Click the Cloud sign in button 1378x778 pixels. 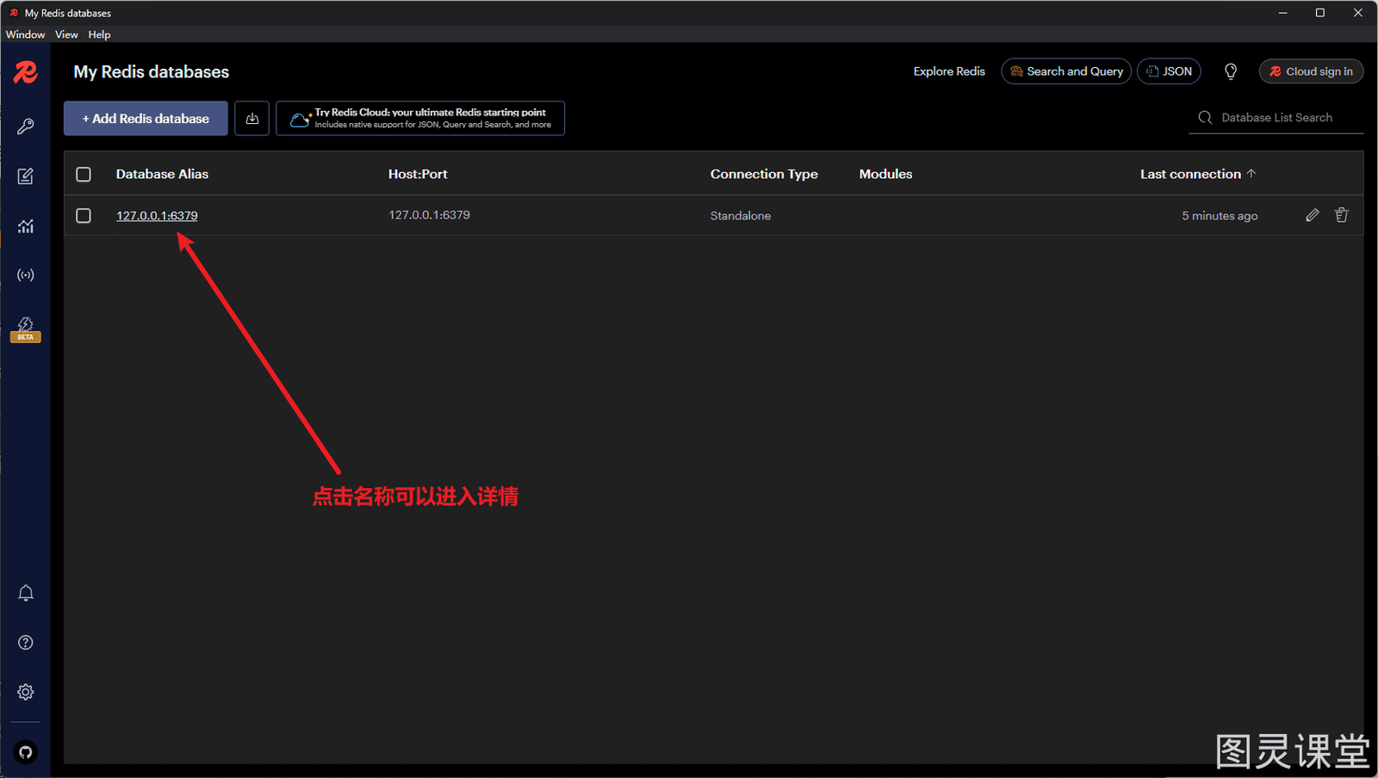[x=1311, y=71]
